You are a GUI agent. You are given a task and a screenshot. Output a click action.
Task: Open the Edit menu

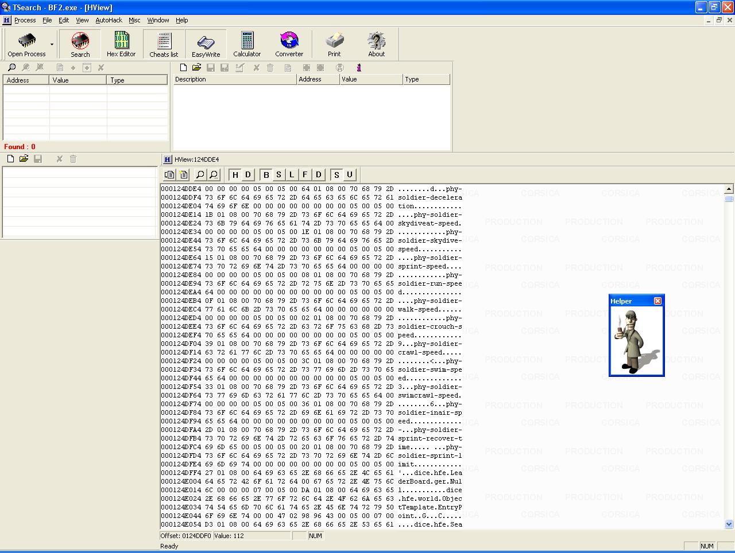(x=64, y=20)
